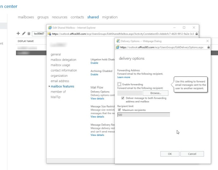Open the groups tab
The width and height of the screenshot is (218, 170).
[x=43, y=17]
